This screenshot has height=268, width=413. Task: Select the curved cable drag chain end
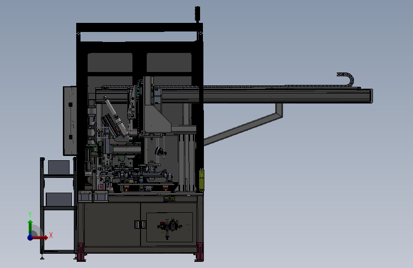tap(346, 79)
